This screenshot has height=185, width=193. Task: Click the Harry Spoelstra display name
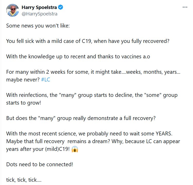point(39,7)
